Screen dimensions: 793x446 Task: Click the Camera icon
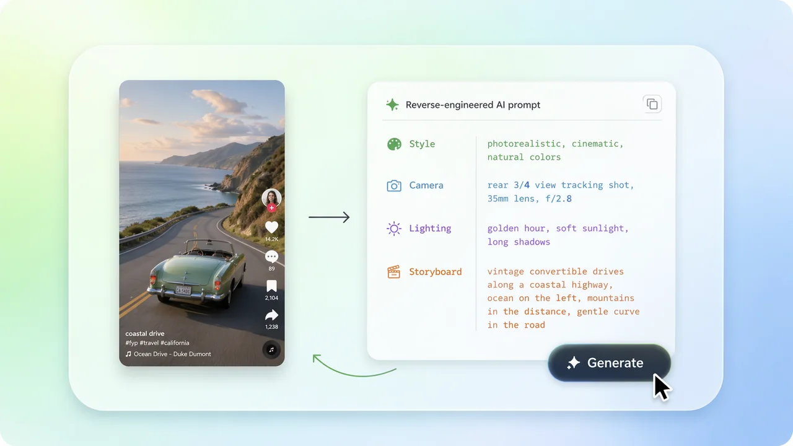(394, 186)
